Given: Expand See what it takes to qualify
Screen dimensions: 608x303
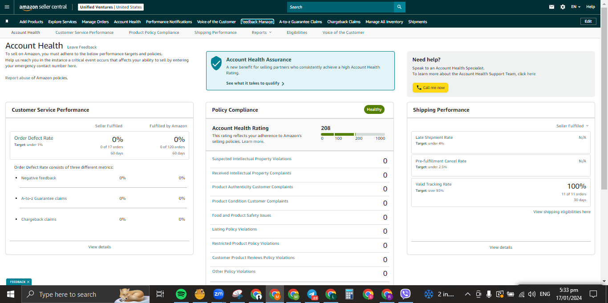Looking at the screenshot, I should [255, 83].
